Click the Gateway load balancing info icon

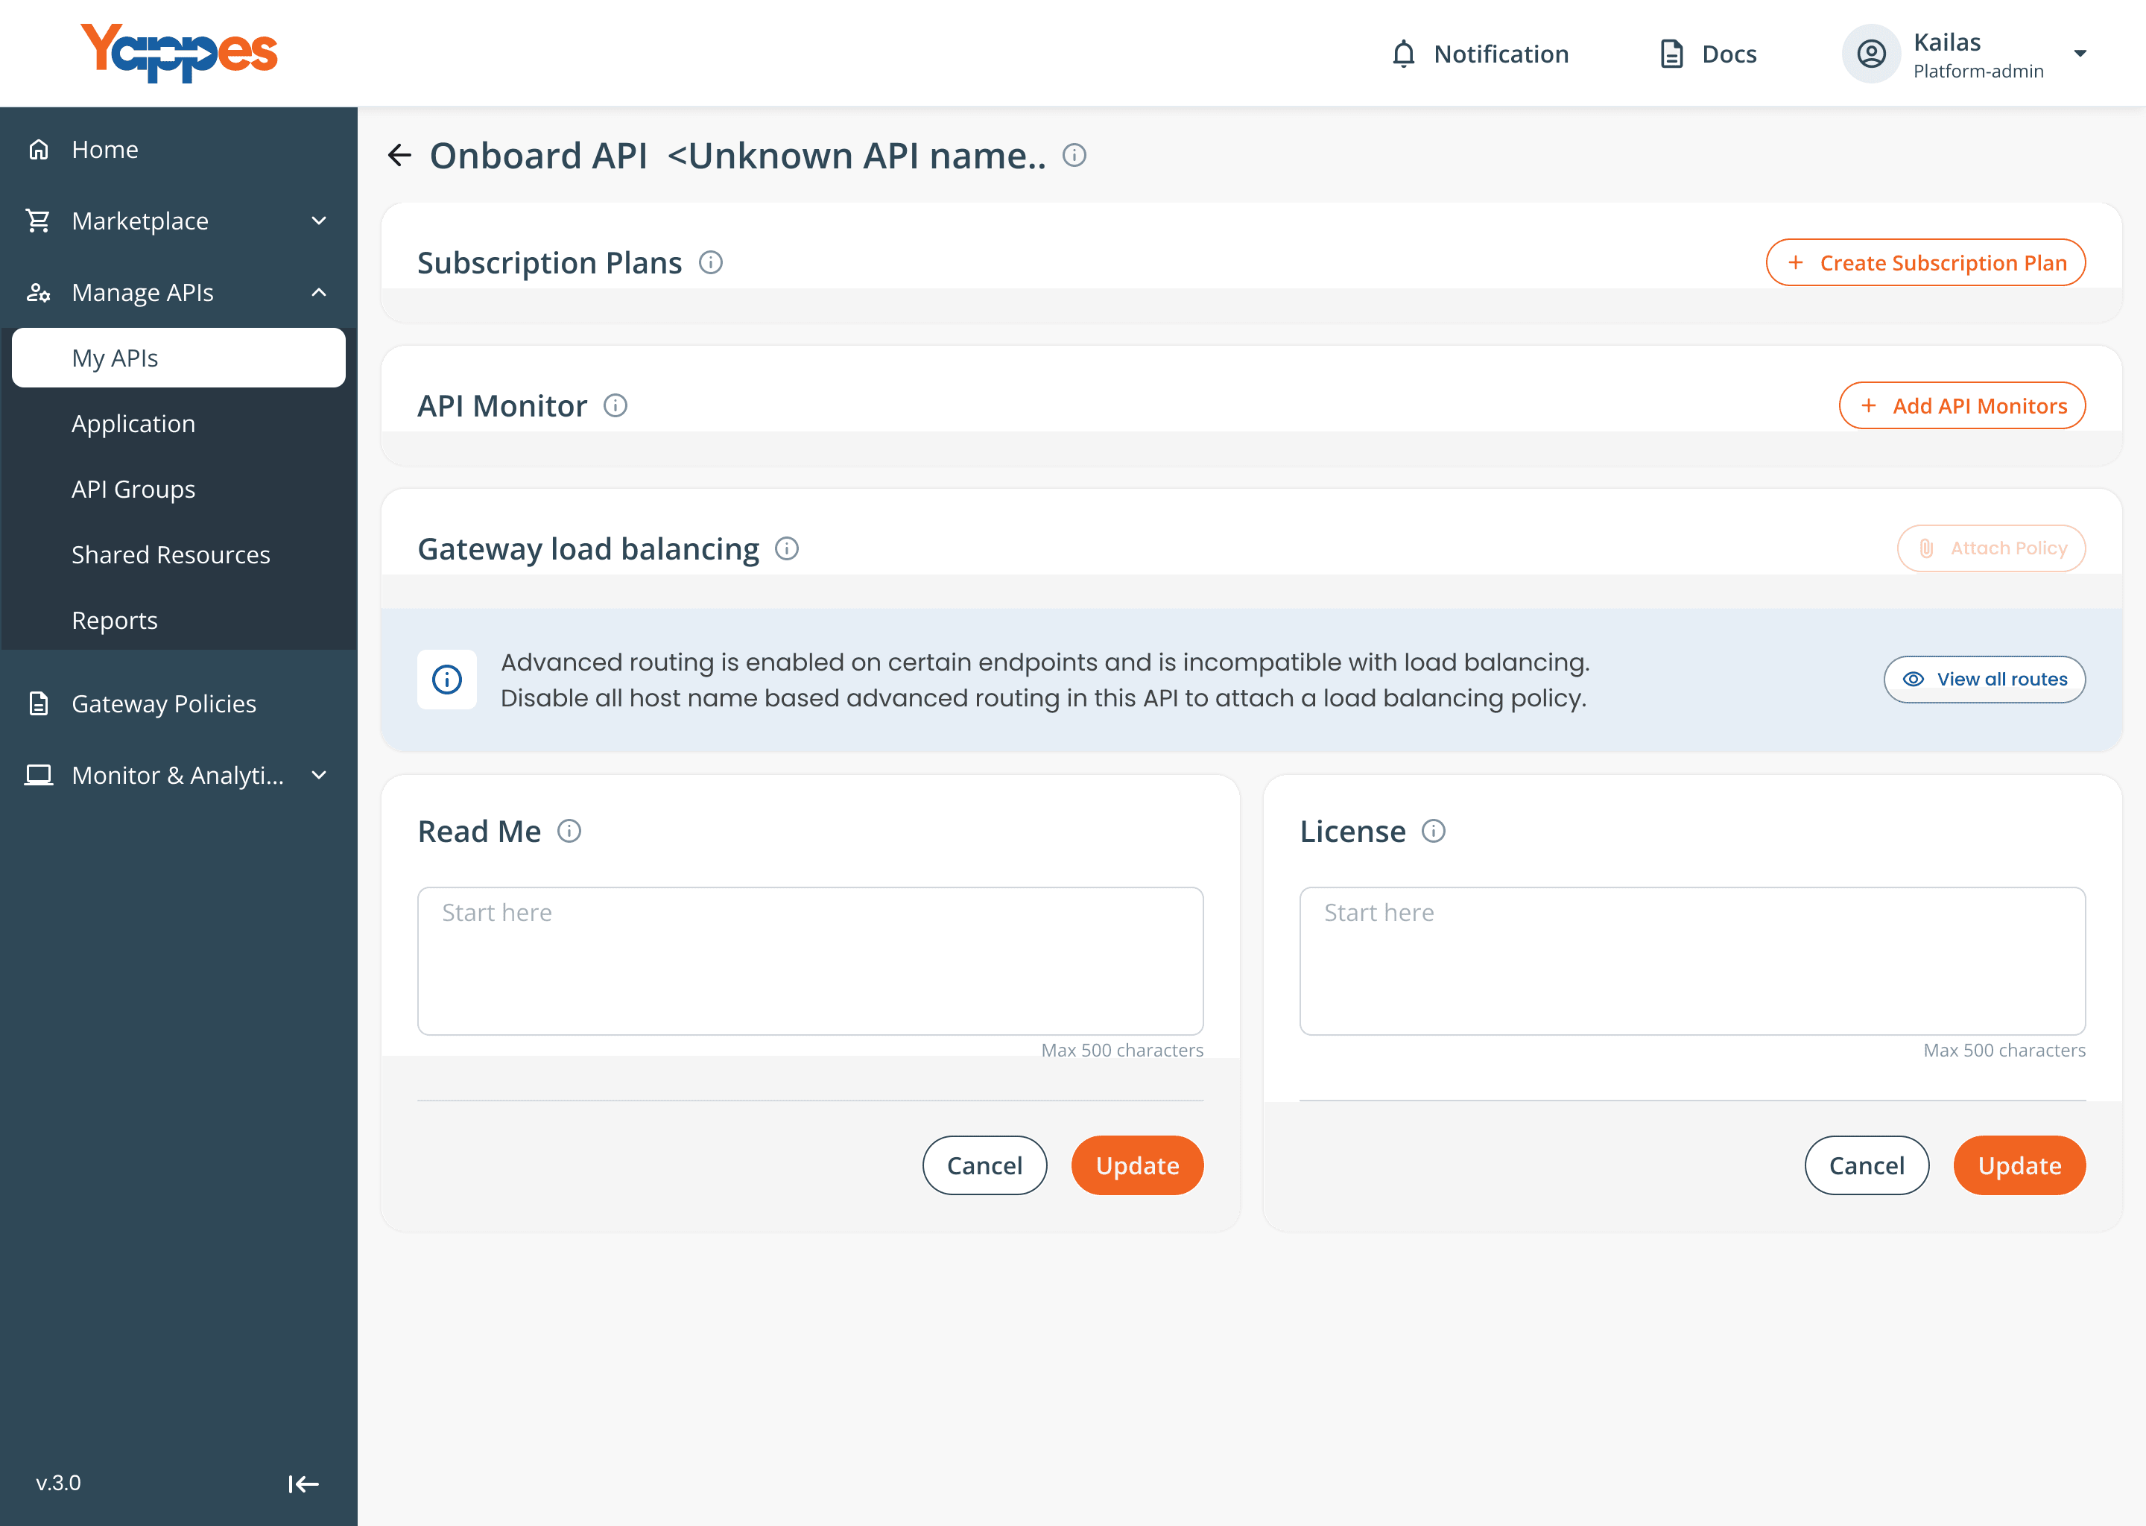click(x=788, y=548)
